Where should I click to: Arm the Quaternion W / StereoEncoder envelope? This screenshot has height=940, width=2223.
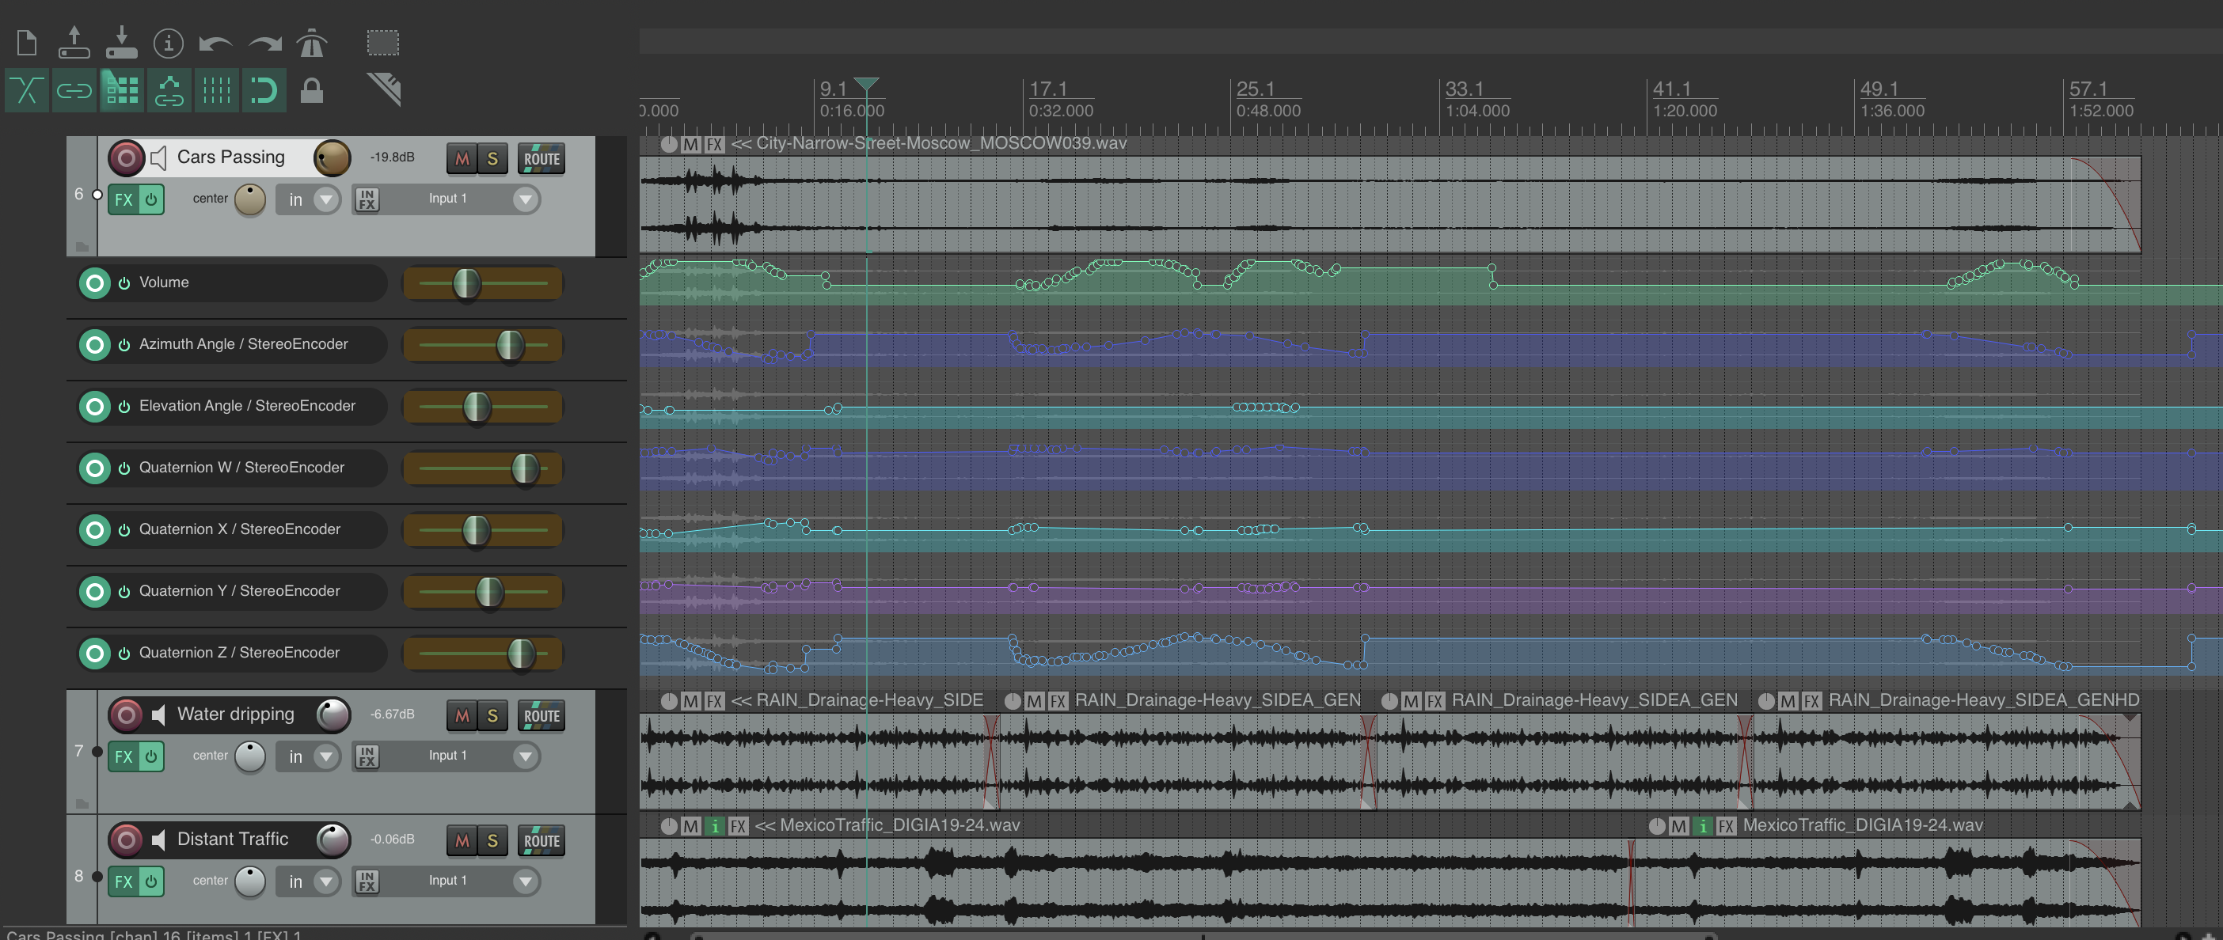[x=95, y=468]
